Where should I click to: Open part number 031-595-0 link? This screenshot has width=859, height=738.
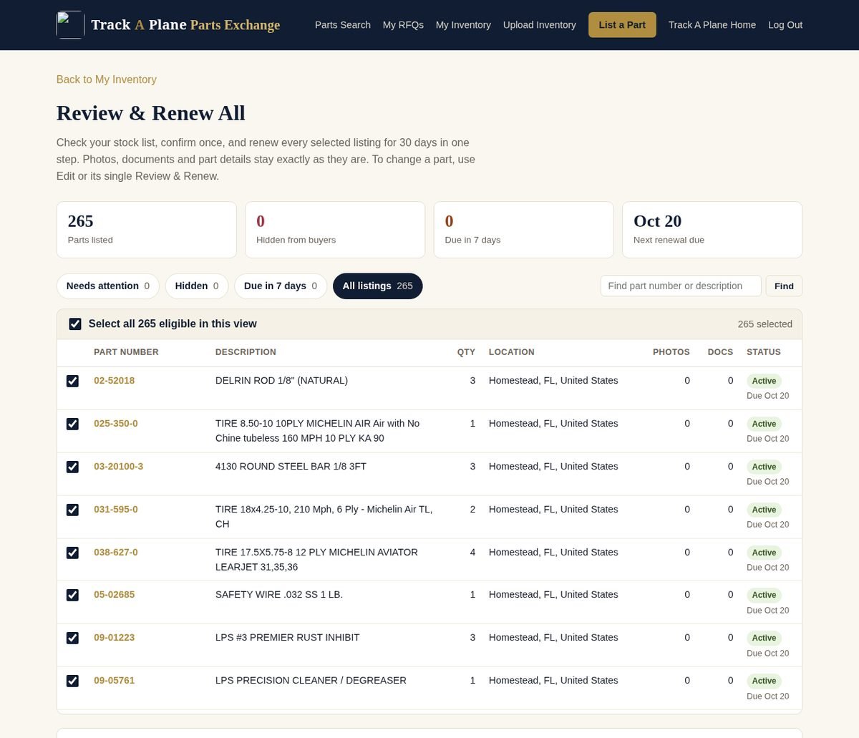pyautogui.click(x=116, y=510)
